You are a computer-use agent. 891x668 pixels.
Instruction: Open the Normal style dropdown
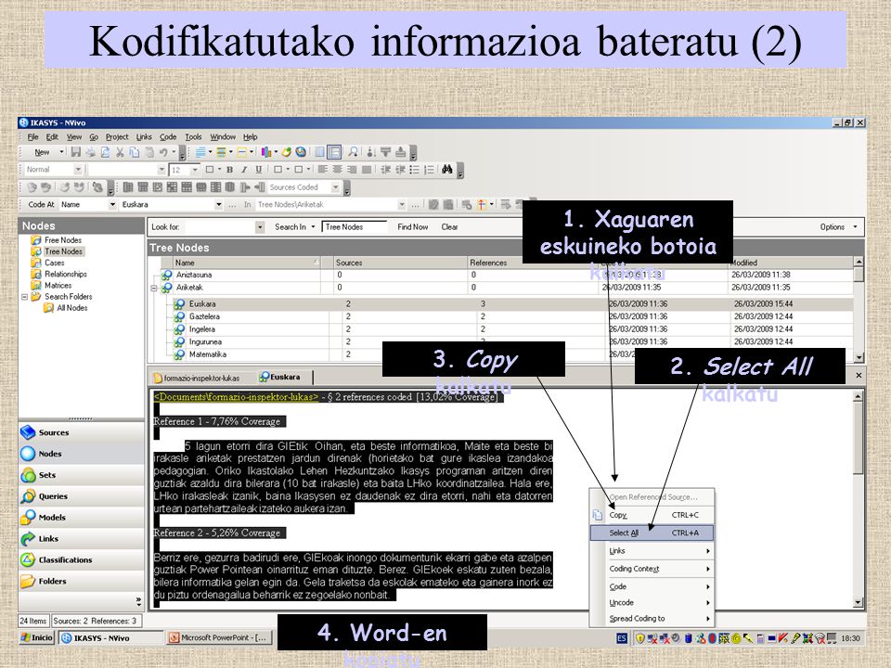coord(78,169)
